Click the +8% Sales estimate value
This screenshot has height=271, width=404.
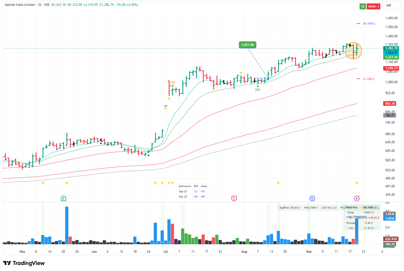coord(203,196)
